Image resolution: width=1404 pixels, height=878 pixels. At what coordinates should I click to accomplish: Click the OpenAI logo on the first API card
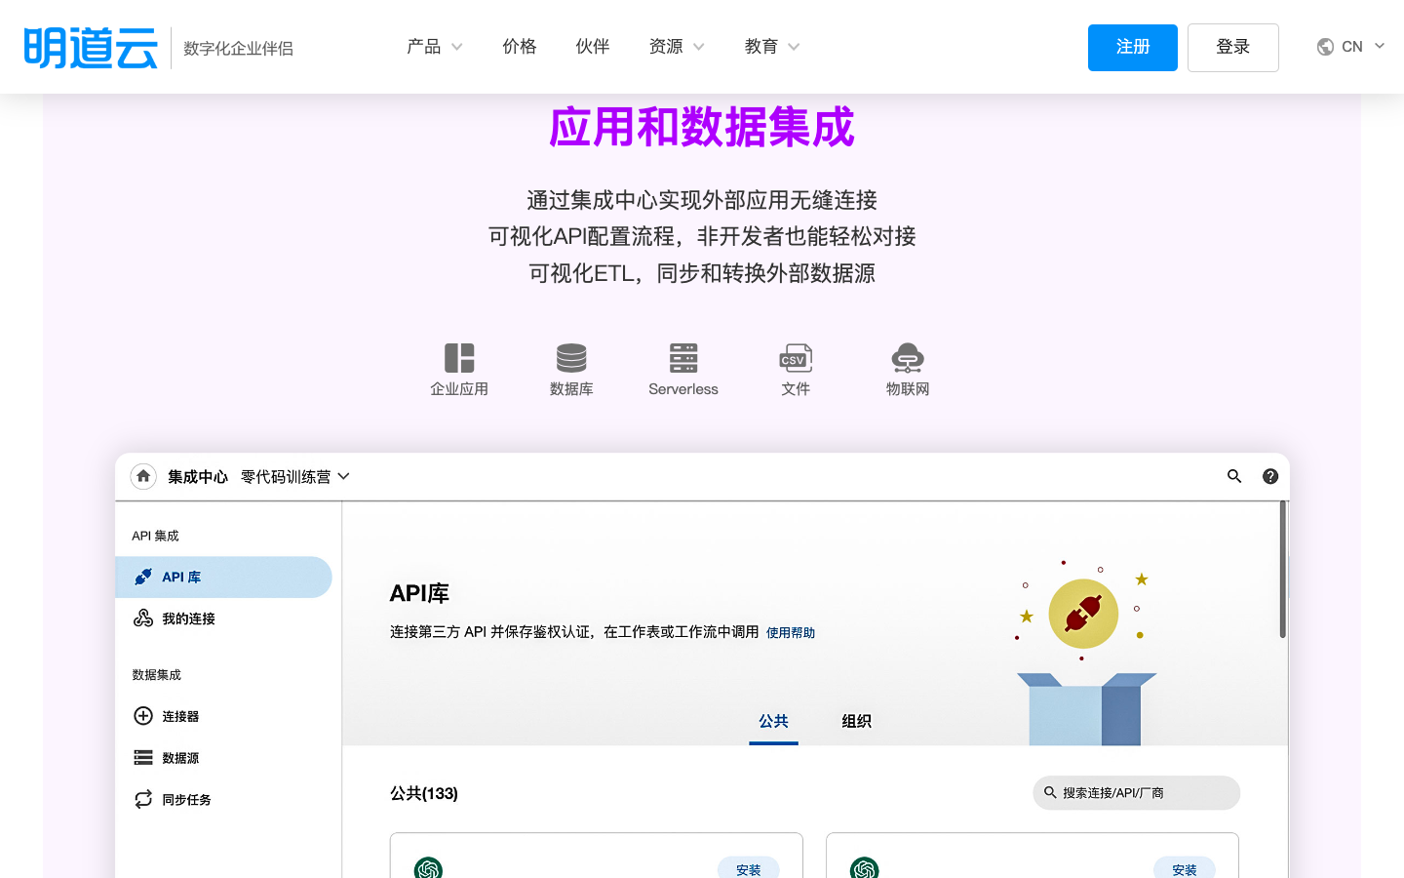[x=428, y=866]
